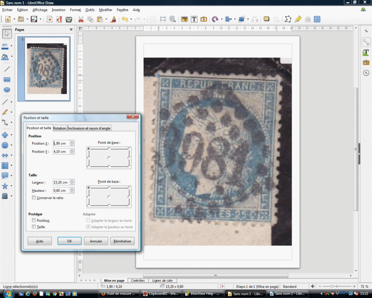Undo the last action
Screen dimensions: 372x298
click(125, 19)
